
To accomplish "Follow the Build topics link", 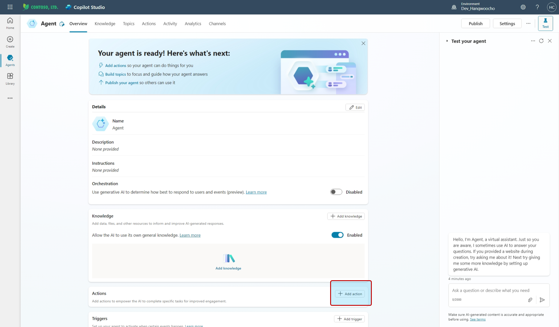I will pos(115,74).
